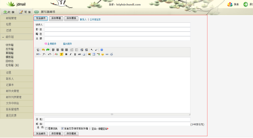Click the green redo icon
This screenshot has width=253, height=138.
click(x=48, y=50)
